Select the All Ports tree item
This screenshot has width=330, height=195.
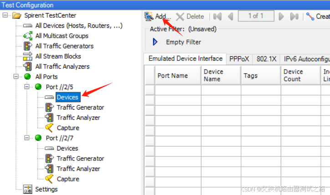tap(46, 77)
